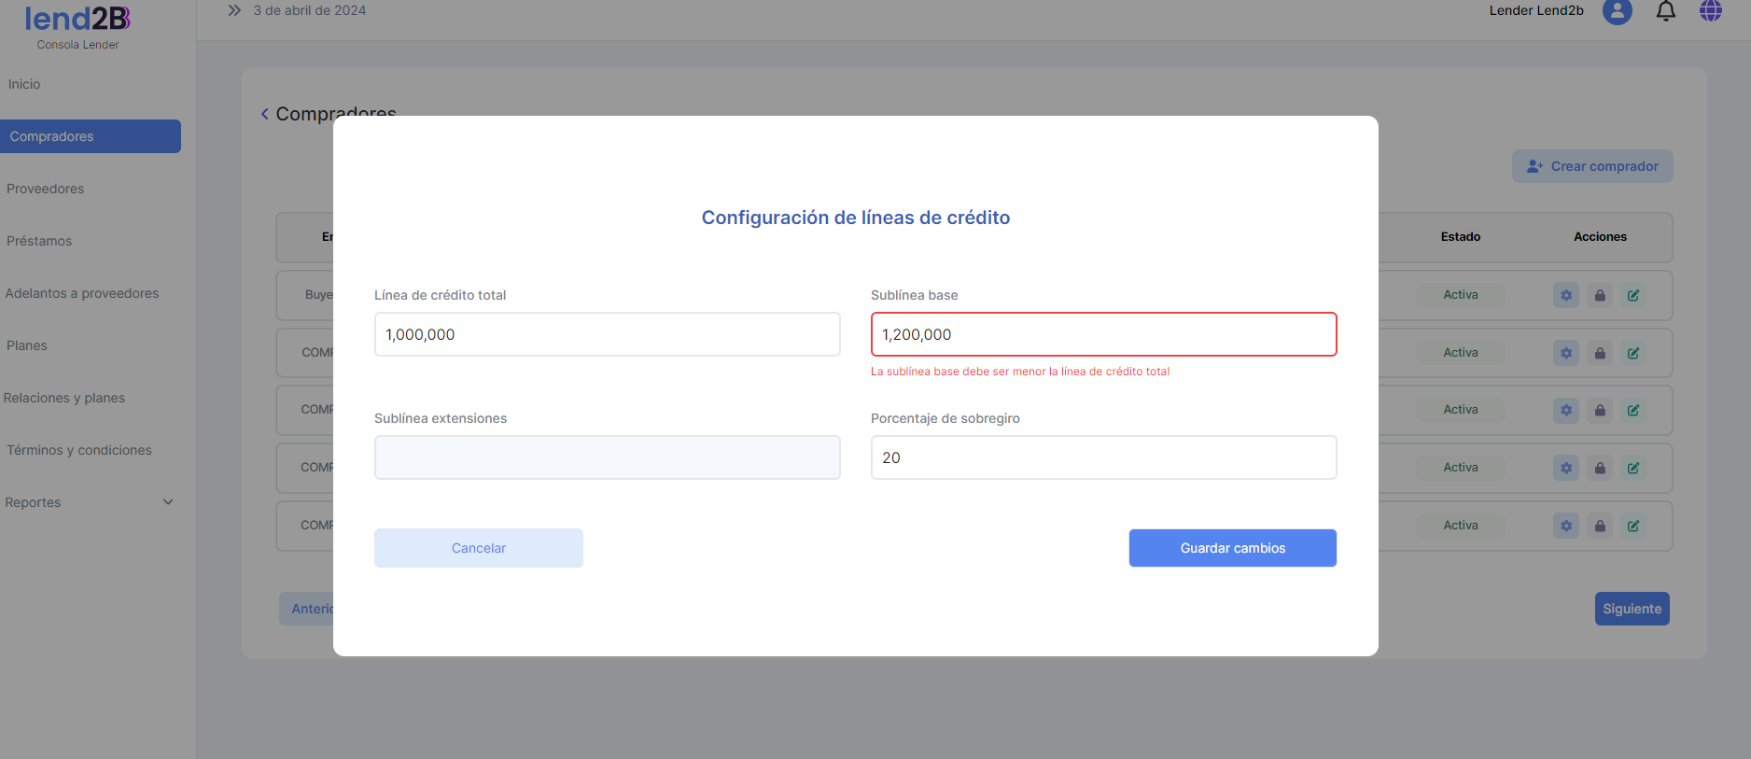Click the edit icon in third row
1751x759 pixels.
1633,410
